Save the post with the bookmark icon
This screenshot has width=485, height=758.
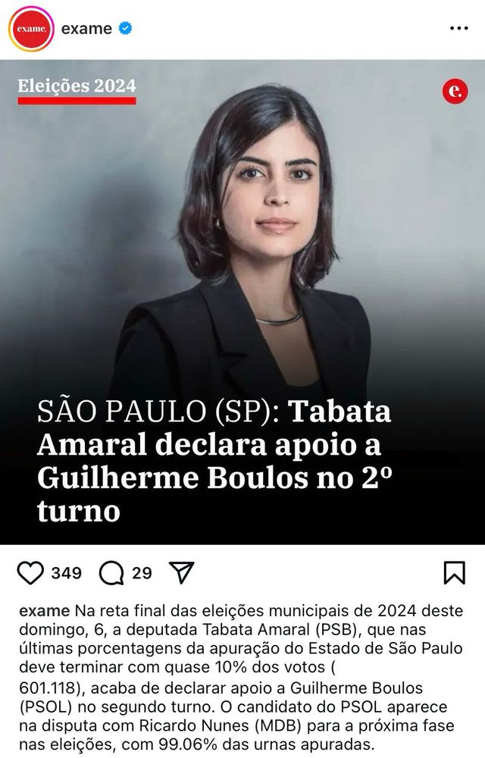(455, 573)
